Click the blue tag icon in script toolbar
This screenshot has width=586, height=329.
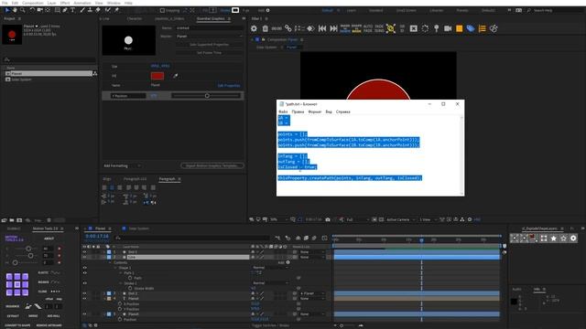(471, 28)
